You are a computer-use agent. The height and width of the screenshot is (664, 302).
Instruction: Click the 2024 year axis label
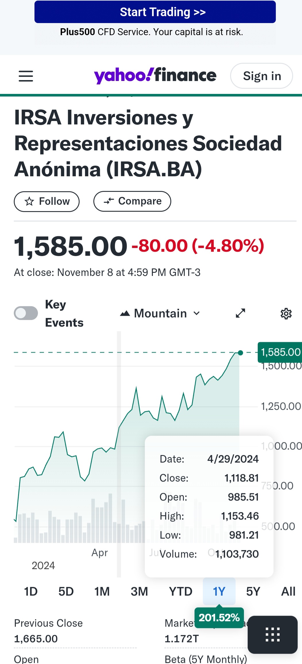pos(43,565)
